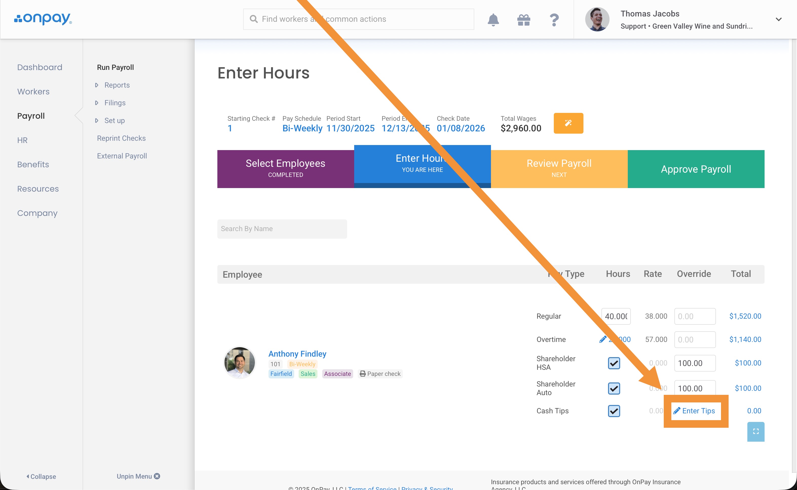Click the OnPay logo
The image size is (797, 490).
(43, 19)
